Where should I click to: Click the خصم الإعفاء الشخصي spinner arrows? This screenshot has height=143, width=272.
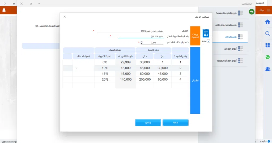(142, 43)
